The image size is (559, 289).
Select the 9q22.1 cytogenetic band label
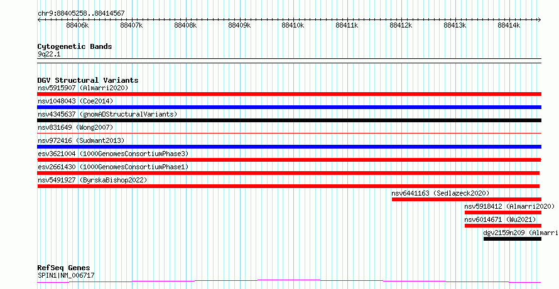coord(49,54)
